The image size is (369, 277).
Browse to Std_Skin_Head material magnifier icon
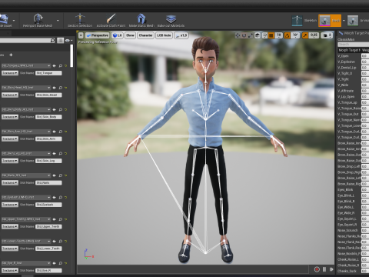click(x=61, y=88)
